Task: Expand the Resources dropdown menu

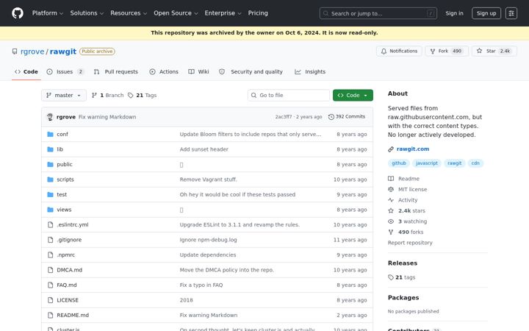Action: click(129, 13)
